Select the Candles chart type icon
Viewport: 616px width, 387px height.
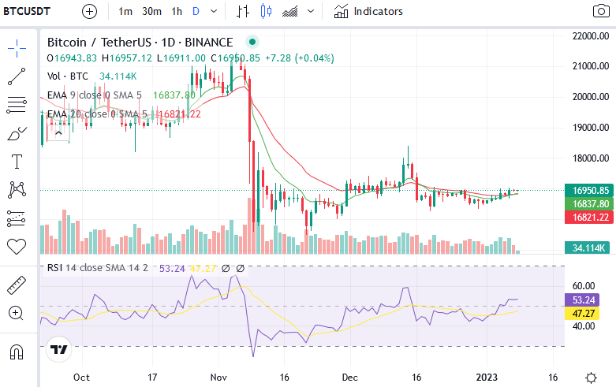coord(267,11)
